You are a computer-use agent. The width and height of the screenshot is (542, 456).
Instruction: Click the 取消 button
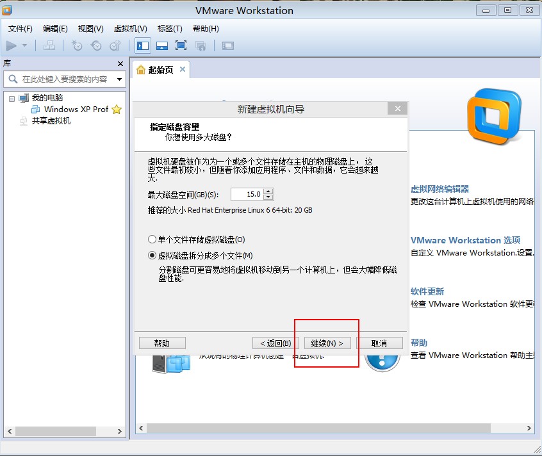tap(379, 343)
